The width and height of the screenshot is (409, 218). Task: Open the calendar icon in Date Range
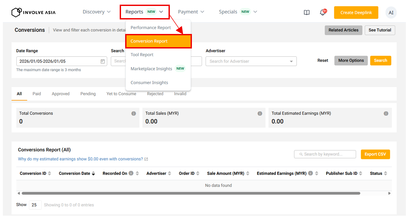pyautogui.click(x=103, y=61)
